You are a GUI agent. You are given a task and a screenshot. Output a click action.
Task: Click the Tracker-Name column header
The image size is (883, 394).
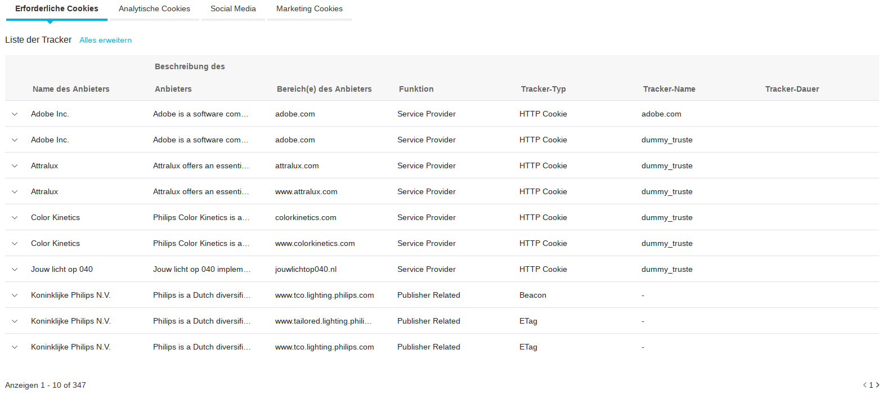(669, 89)
